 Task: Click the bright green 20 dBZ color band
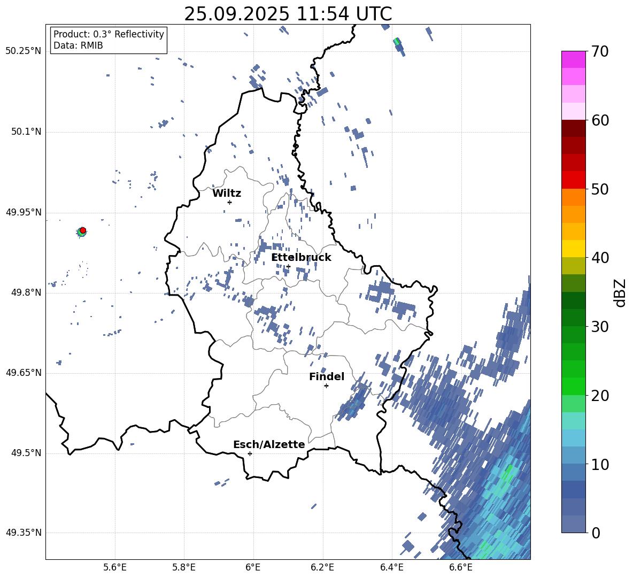573,386
